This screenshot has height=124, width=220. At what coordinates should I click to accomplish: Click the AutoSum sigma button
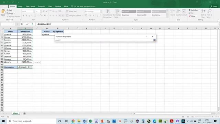click(x=193, y=10)
